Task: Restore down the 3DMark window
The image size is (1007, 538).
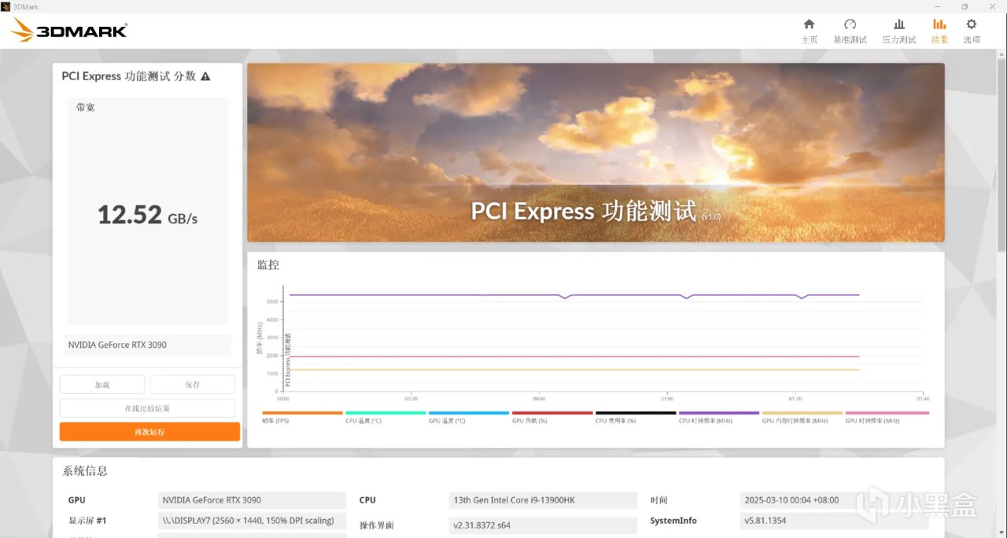Action: click(965, 6)
